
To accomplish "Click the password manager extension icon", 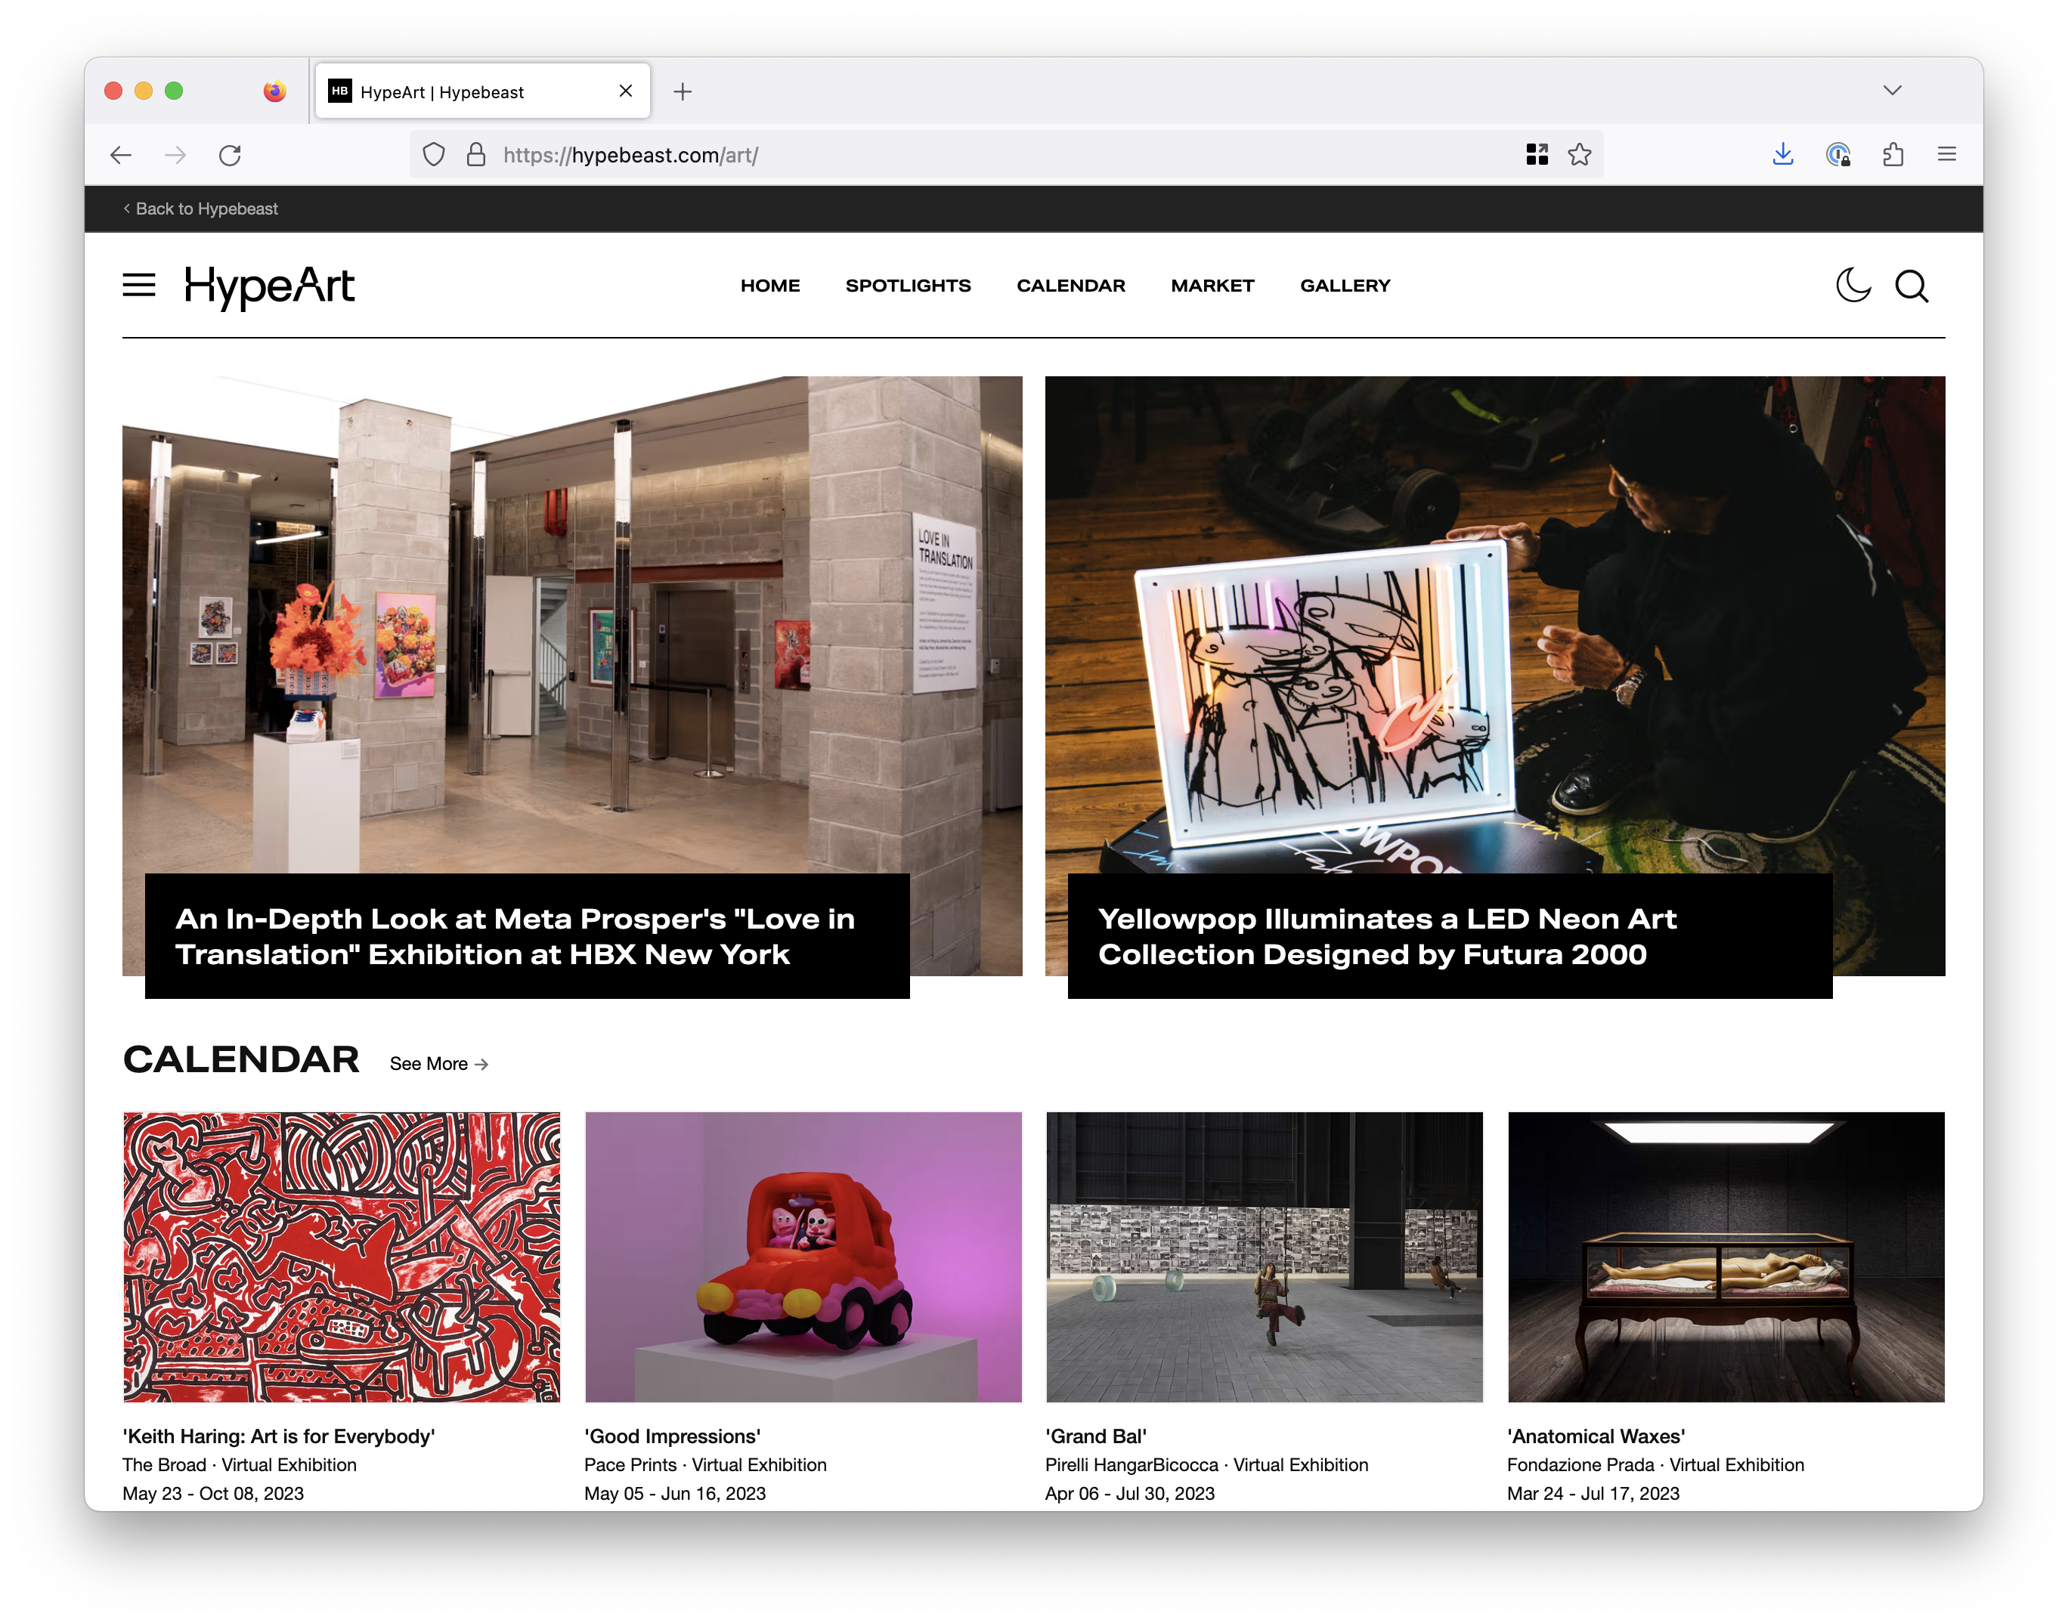I will pyautogui.click(x=1838, y=155).
